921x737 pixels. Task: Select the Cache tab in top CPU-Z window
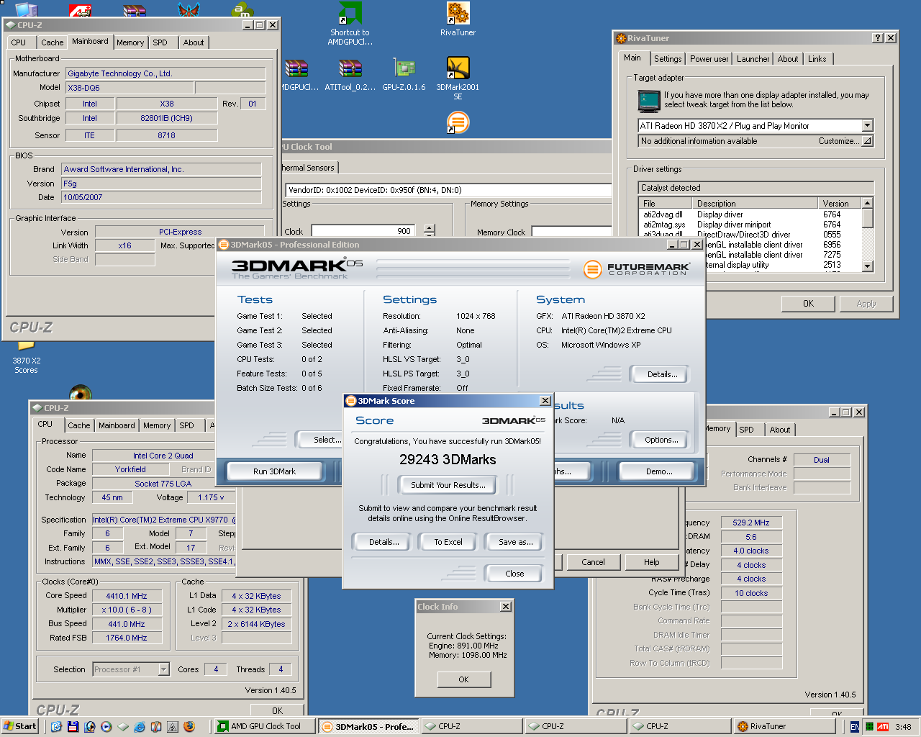(52, 42)
